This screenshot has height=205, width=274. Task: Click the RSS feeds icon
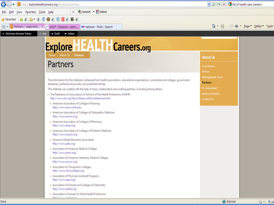coord(222,26)
